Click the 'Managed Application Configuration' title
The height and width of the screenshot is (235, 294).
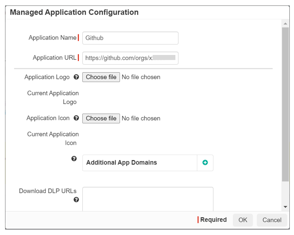pos(74,12)
